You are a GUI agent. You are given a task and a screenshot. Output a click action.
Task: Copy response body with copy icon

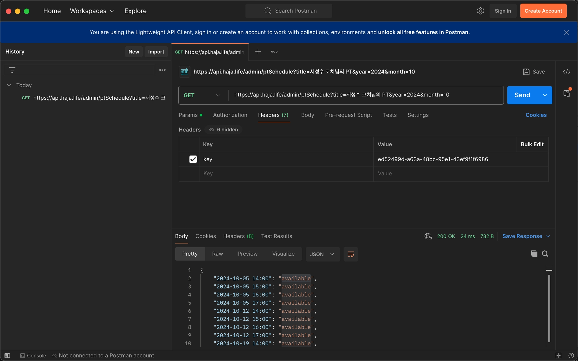click(534, 254)
